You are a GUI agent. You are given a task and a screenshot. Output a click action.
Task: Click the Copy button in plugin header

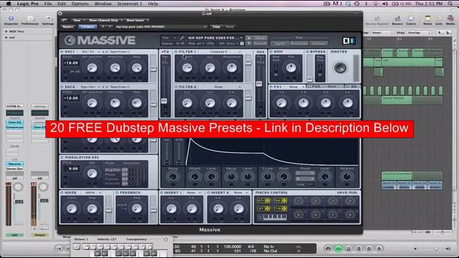(x=216, y=27)
